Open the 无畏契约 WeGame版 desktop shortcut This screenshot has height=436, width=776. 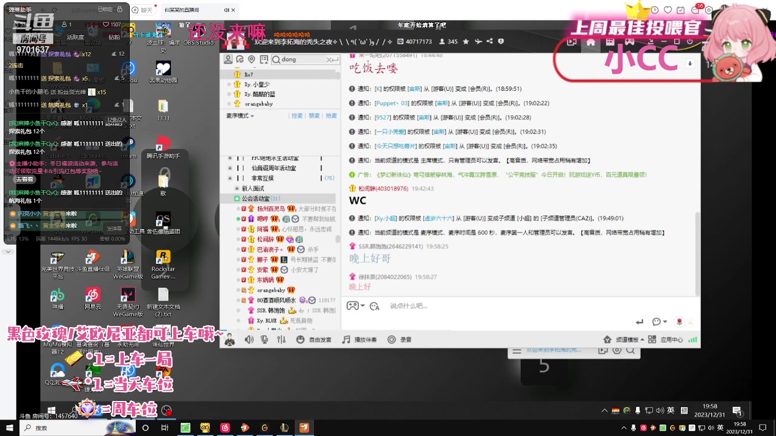click(128, 302)
